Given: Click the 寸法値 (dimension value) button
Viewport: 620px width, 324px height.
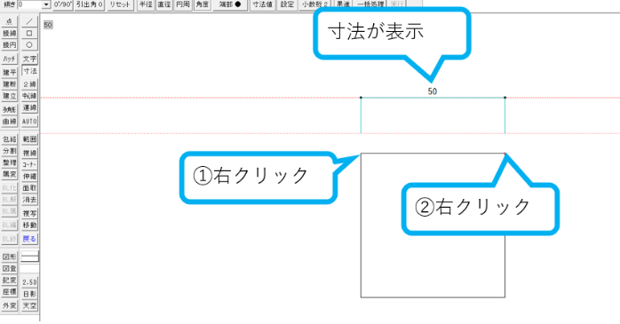Looking at the screenshot, I should 263,4.
